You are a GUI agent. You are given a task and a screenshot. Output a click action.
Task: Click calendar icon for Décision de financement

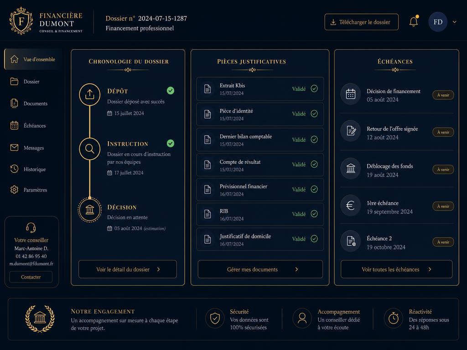(351, 94)
